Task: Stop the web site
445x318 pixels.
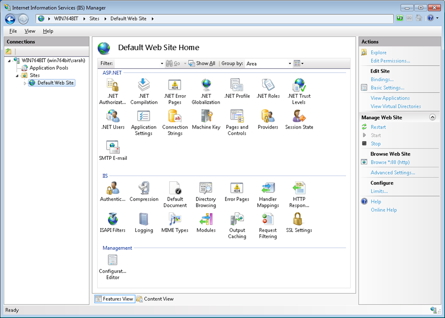Action: (x=375, y=143)
